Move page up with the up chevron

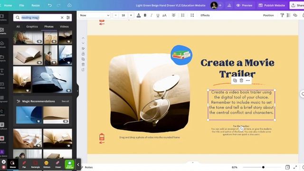coord(83,38)
